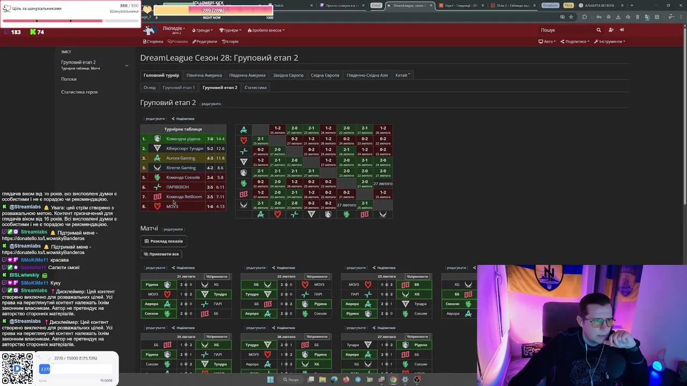
Task: Bookmark this page with star icon
Action: pyautogui.click(x=571, y=17)
